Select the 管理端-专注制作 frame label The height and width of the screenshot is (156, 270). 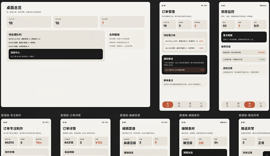click(11, 115)
